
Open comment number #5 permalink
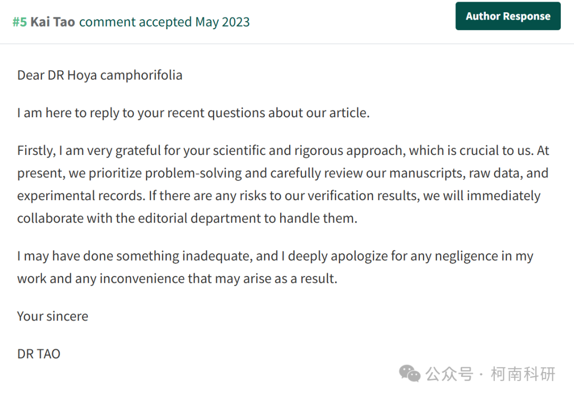pos(20,22)
